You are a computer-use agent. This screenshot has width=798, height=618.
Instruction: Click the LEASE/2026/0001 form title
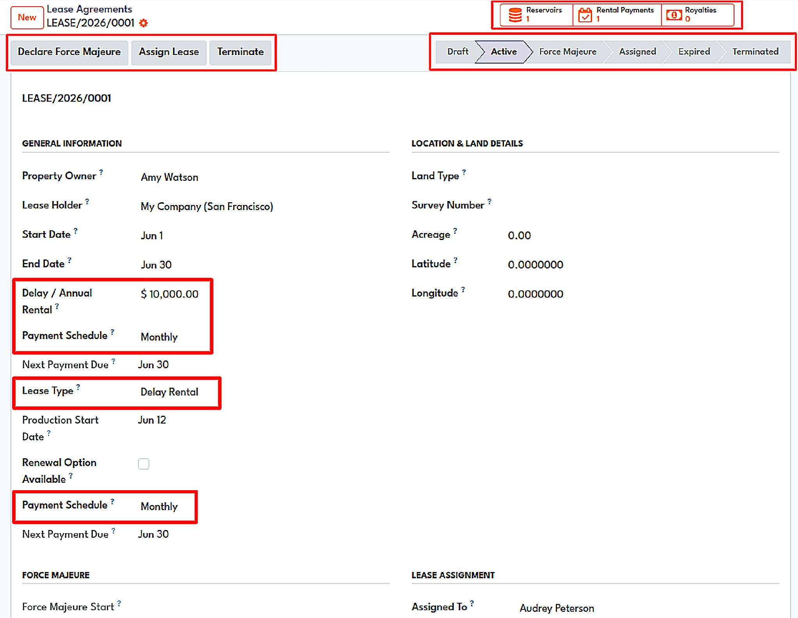[67, 98]
